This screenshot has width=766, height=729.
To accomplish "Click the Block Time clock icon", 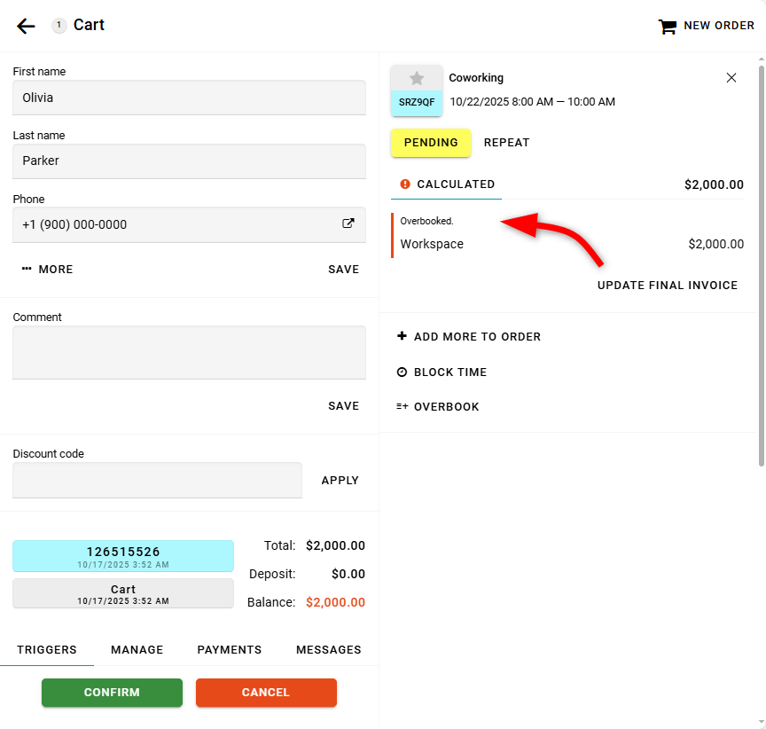I will (x=402, y=372).
